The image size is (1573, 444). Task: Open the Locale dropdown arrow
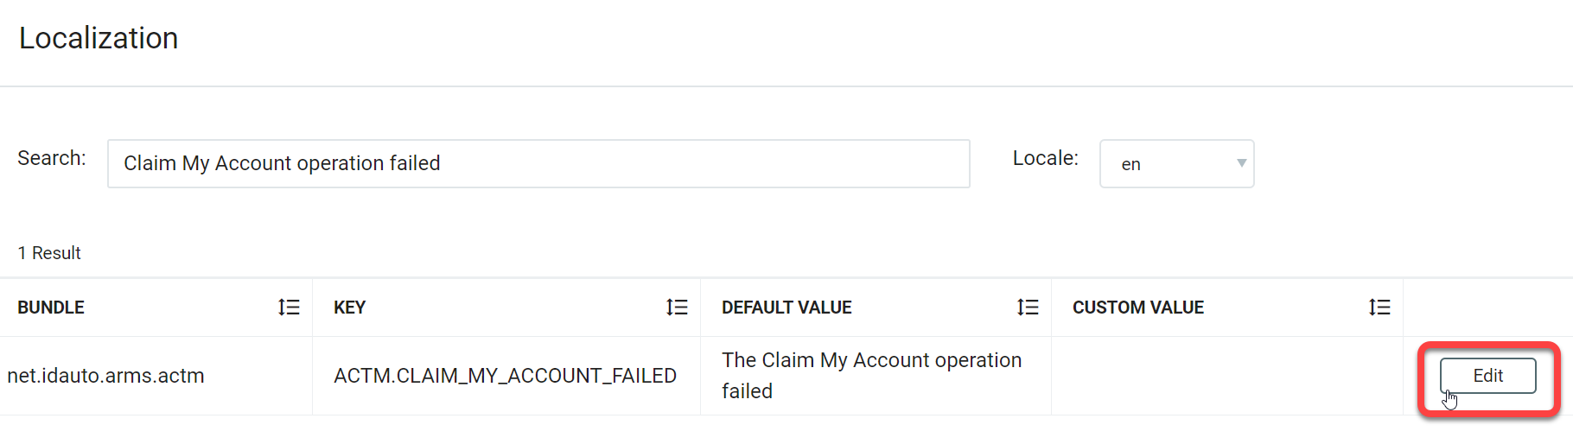point(1241,163)
